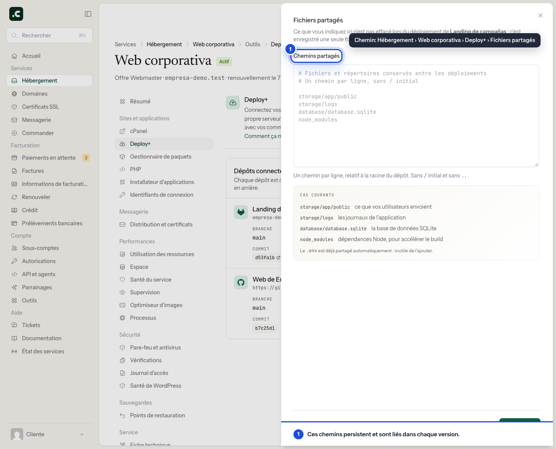556x449 pixels.
Task: Click the Autorisations key icon
Action: (x=14, y=261)
